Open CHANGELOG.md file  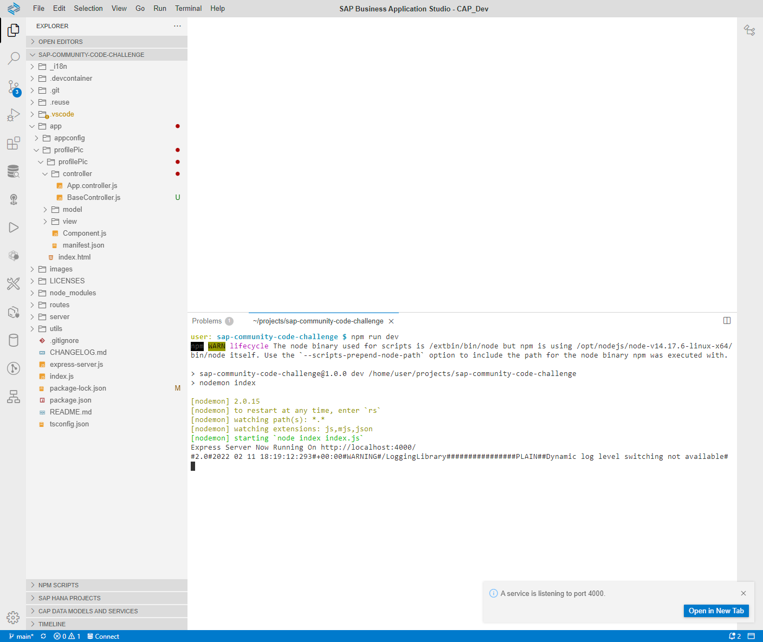click(107, 353)
